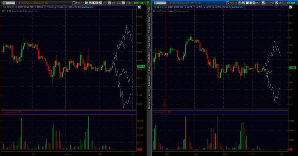Click paintbarsmy study label on gold chart
The image size is (298, 156).
pos(87,7)
